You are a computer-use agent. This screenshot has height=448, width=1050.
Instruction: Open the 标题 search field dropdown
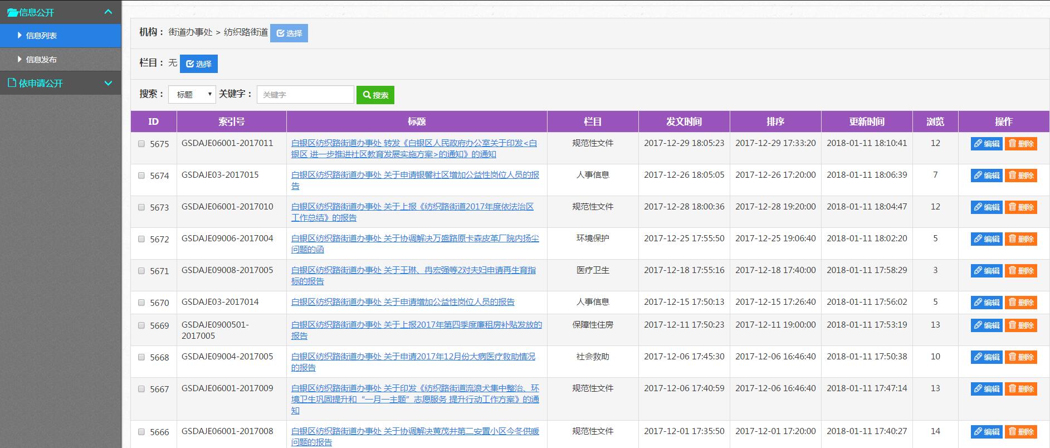pyautogui.click(x=192, y=95)
